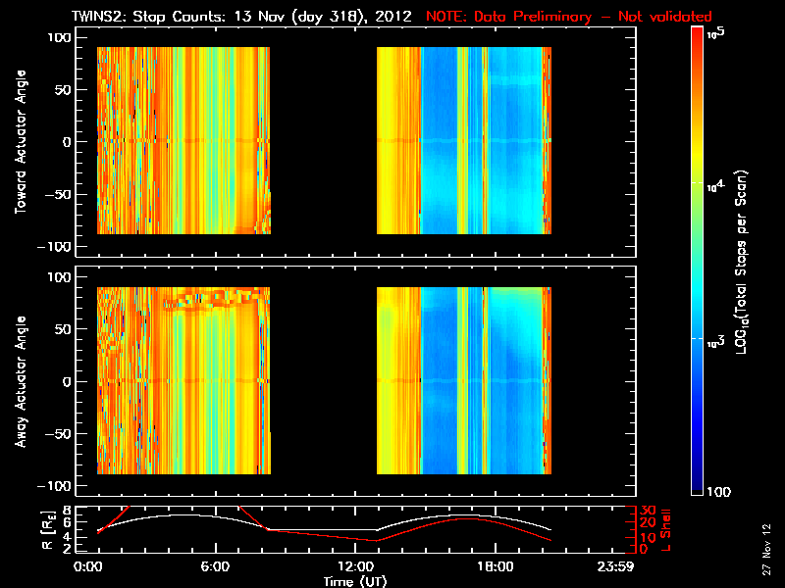
Task: Click the '100' minimum color bar label
Action: [x=719, y=492]
